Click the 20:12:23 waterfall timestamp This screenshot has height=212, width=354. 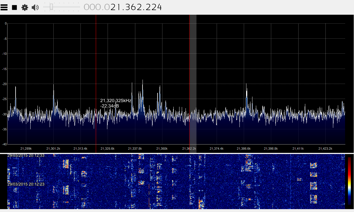26,184
